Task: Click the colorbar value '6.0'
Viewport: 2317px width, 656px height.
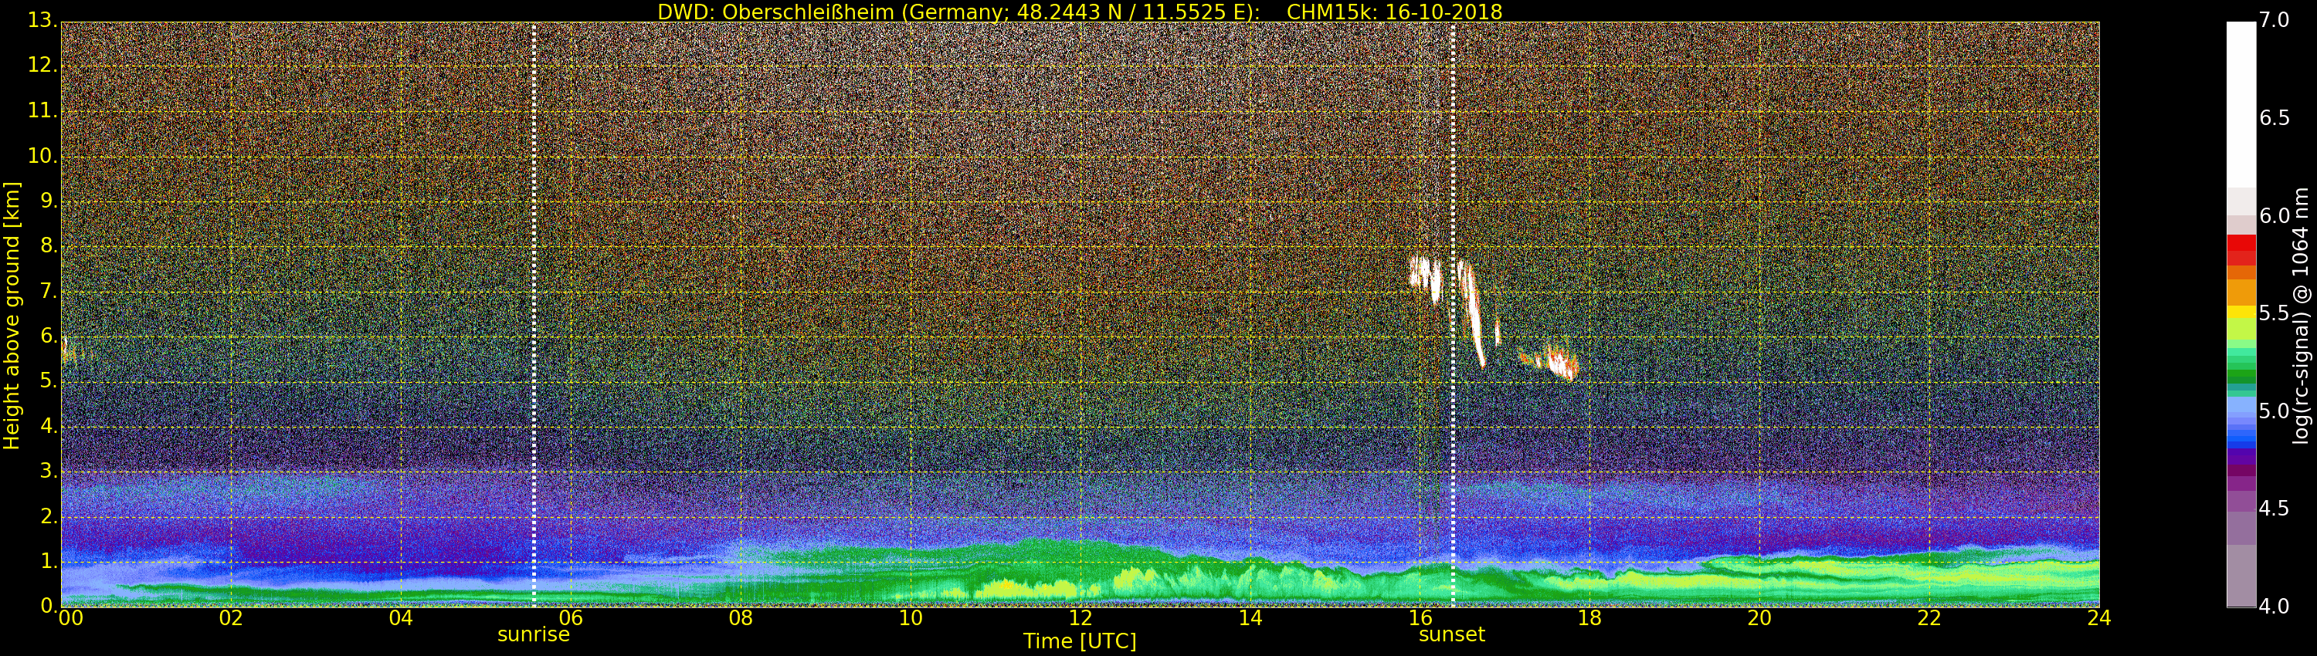Action: 2274,215
